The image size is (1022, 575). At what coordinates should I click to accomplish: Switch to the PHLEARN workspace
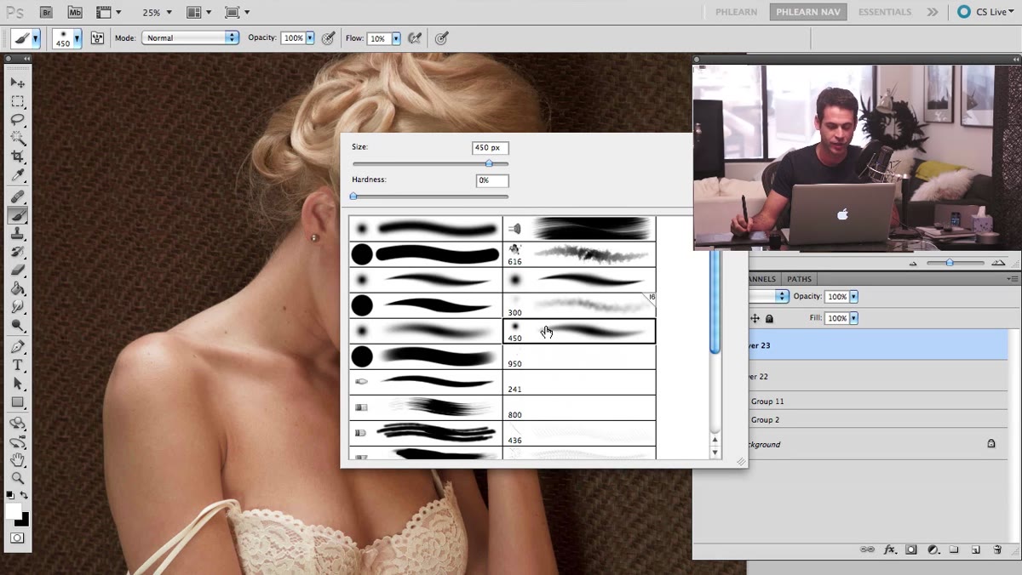(737, 12)
